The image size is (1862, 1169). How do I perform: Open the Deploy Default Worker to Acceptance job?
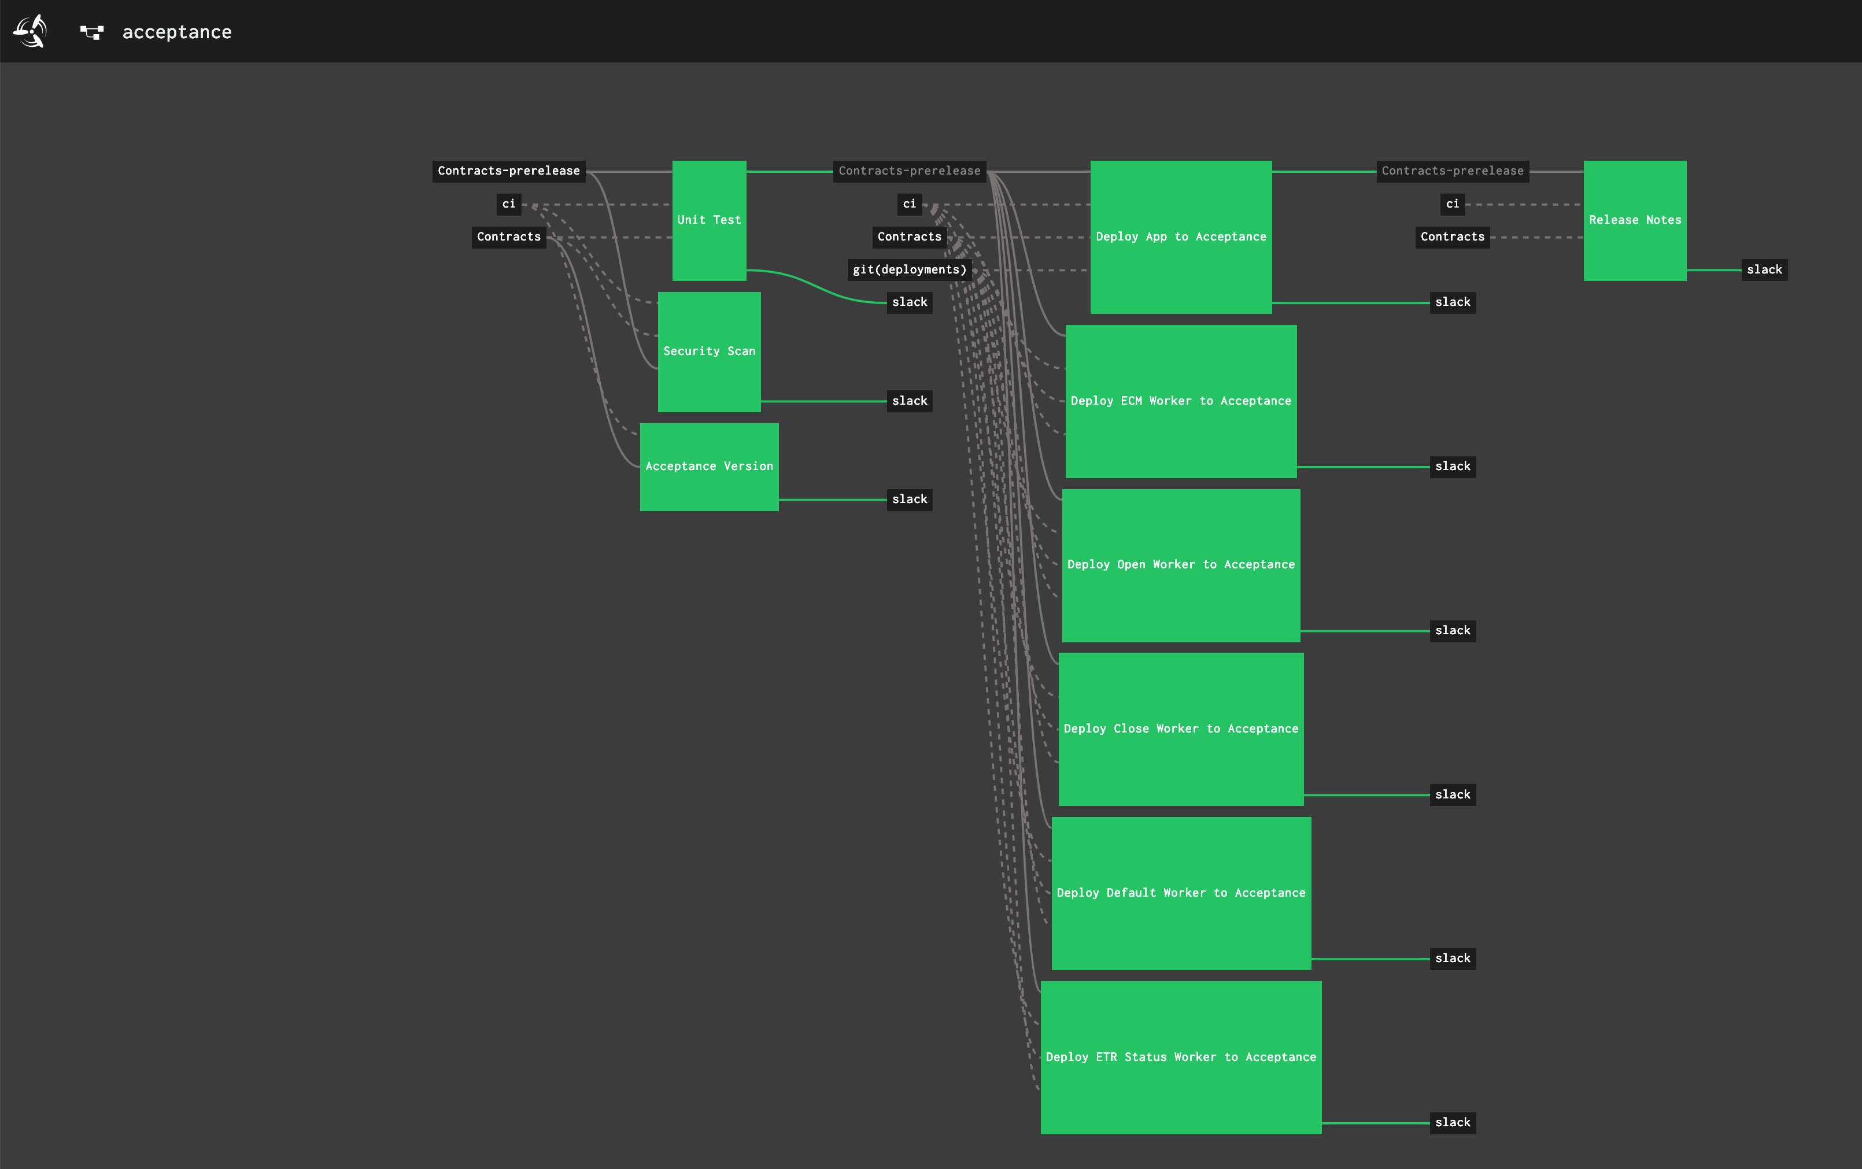pyautogui.click(x=1181, y=892)
